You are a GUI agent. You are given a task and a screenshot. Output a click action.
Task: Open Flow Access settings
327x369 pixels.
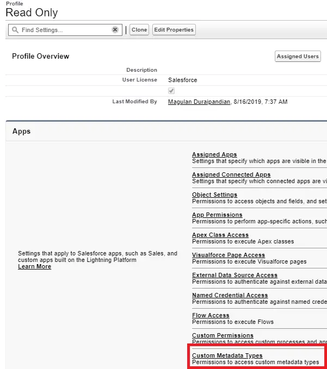click(211, 315)
